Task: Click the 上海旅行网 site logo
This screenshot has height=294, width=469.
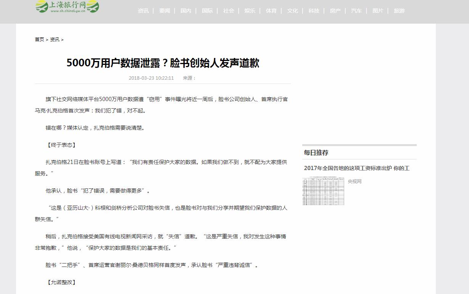Action: [67, 6]
